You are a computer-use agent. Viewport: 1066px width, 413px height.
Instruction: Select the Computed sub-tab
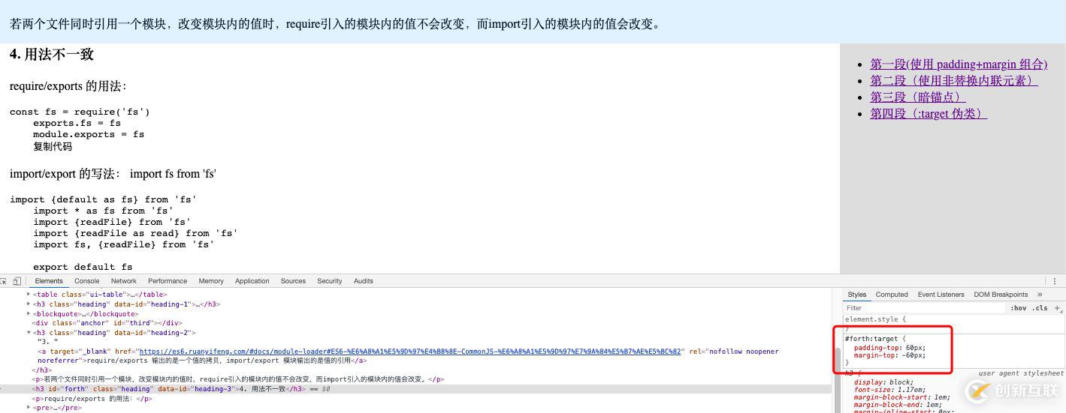pos(892,295)
